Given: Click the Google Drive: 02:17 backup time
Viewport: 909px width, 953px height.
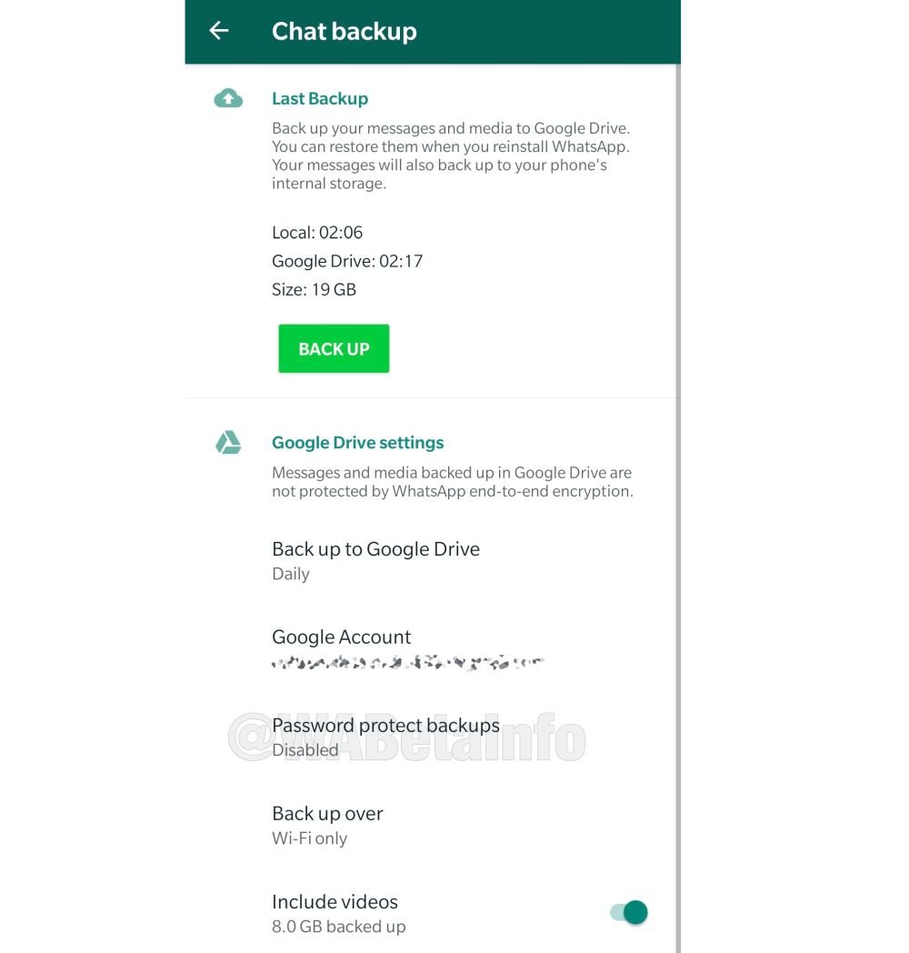Looking at the screenshot, I should click(x=347, y=261).
